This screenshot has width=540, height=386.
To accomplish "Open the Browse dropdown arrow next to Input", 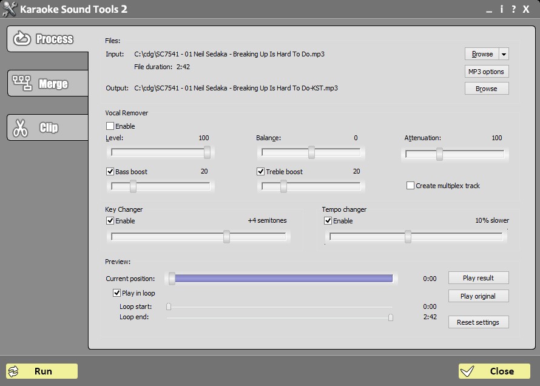I will coord(505,53).
